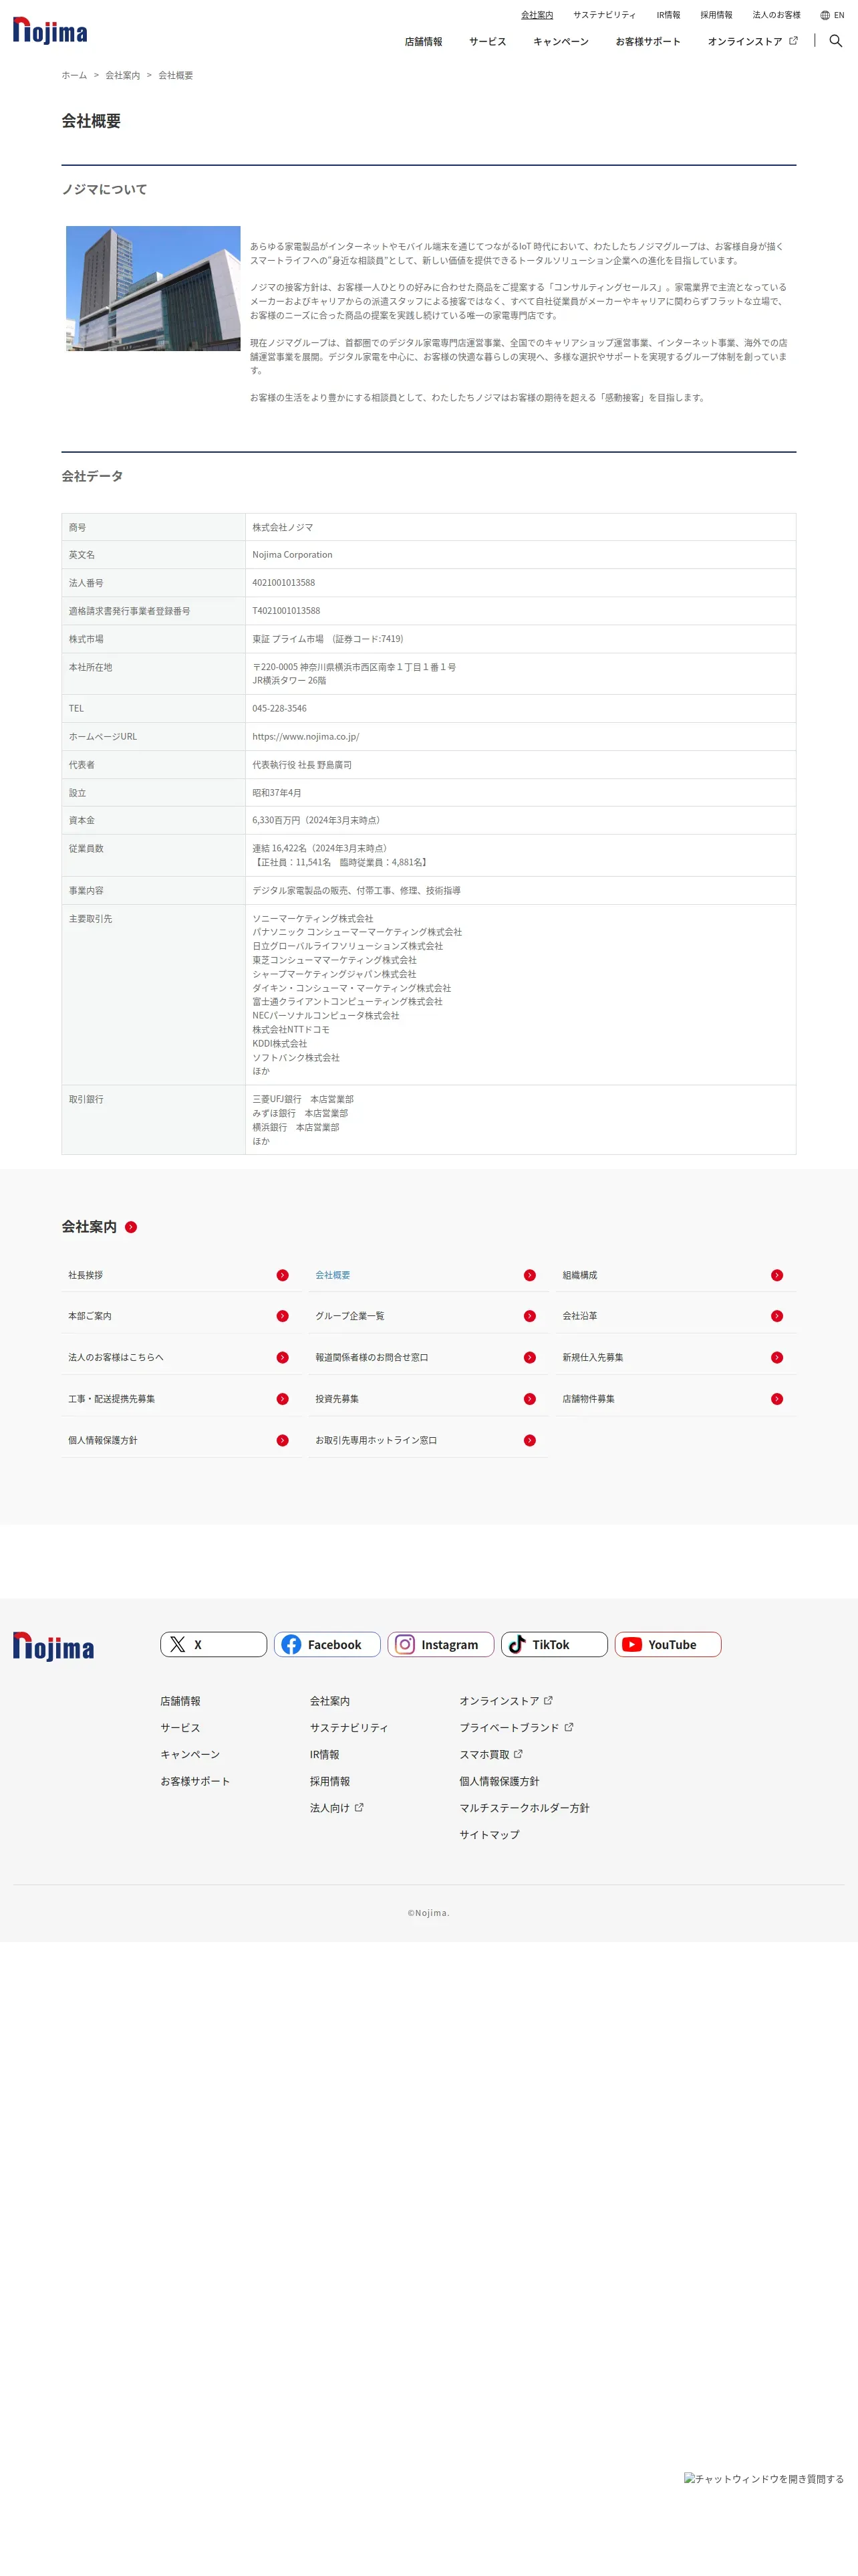Open footer サイトマップ link

(x=489, y=1835)
